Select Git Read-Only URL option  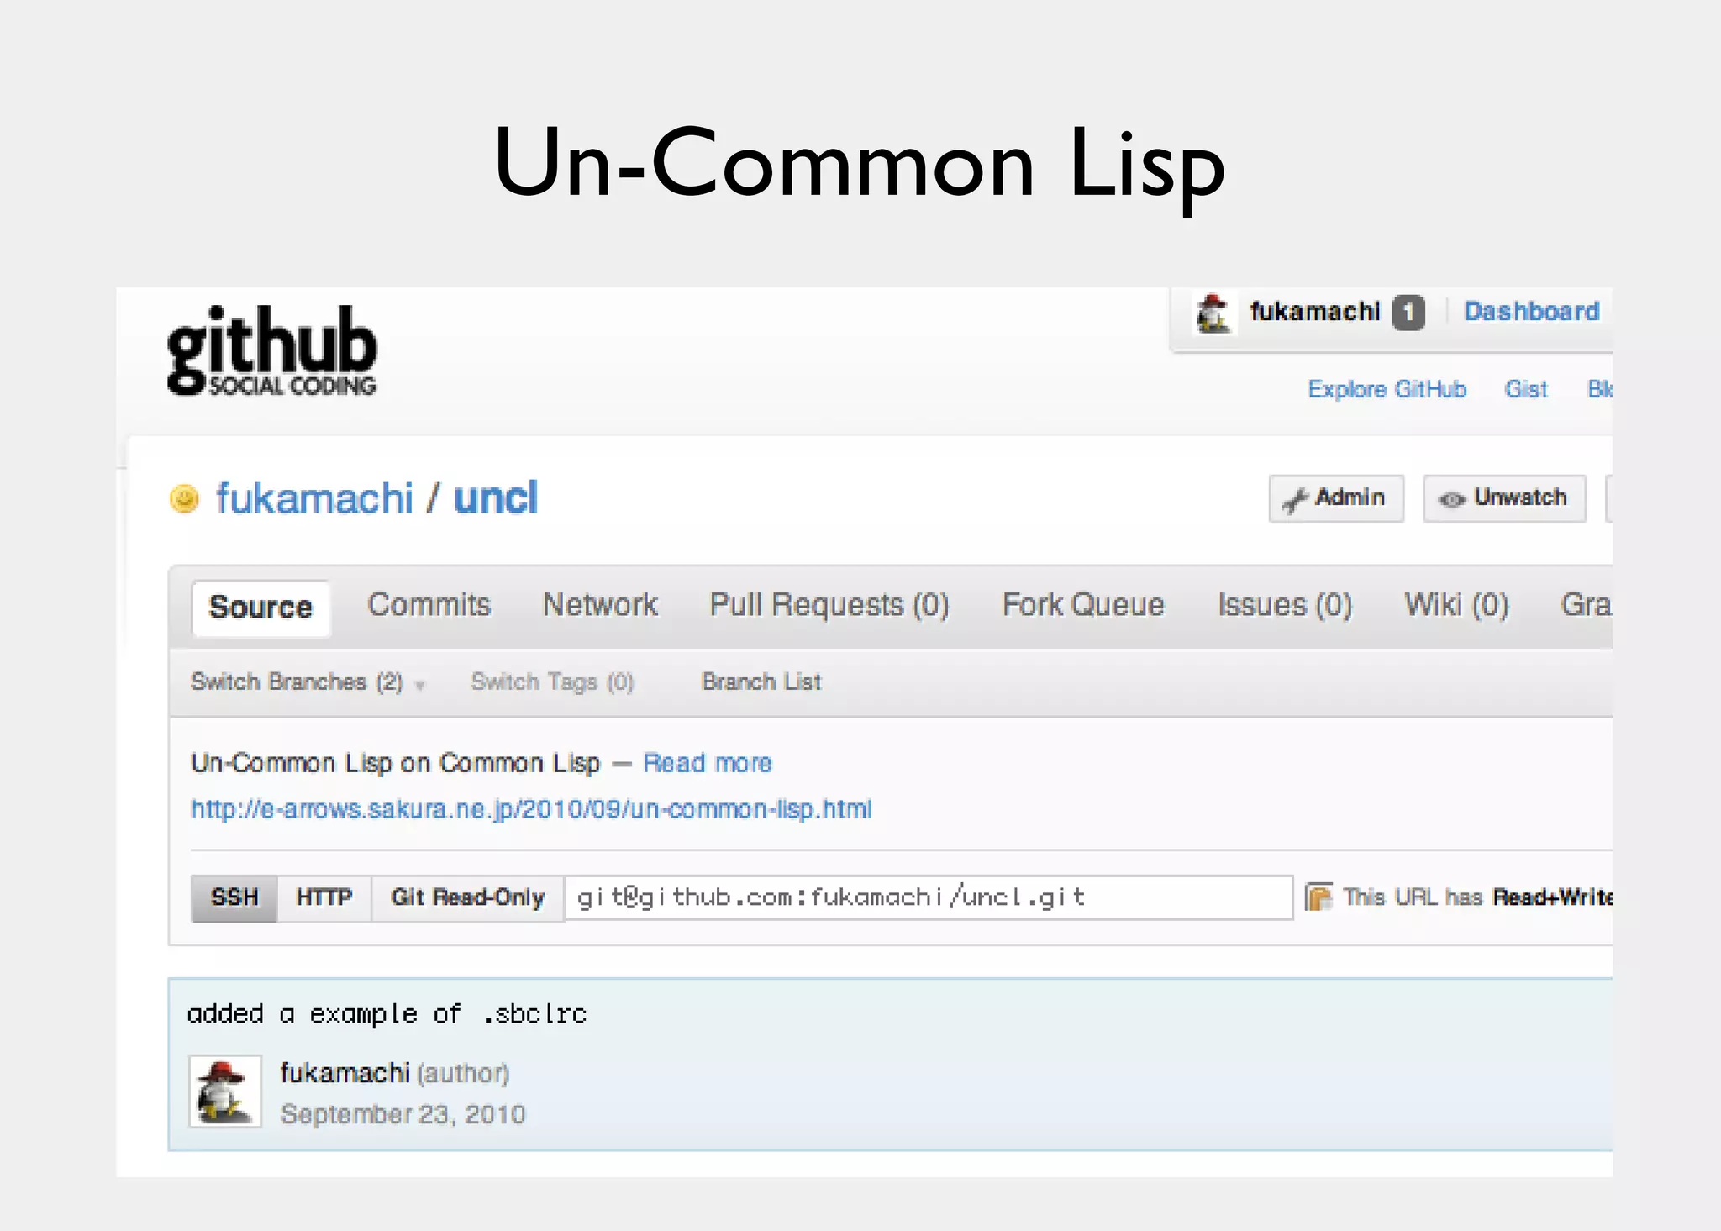tap(467, 897)
